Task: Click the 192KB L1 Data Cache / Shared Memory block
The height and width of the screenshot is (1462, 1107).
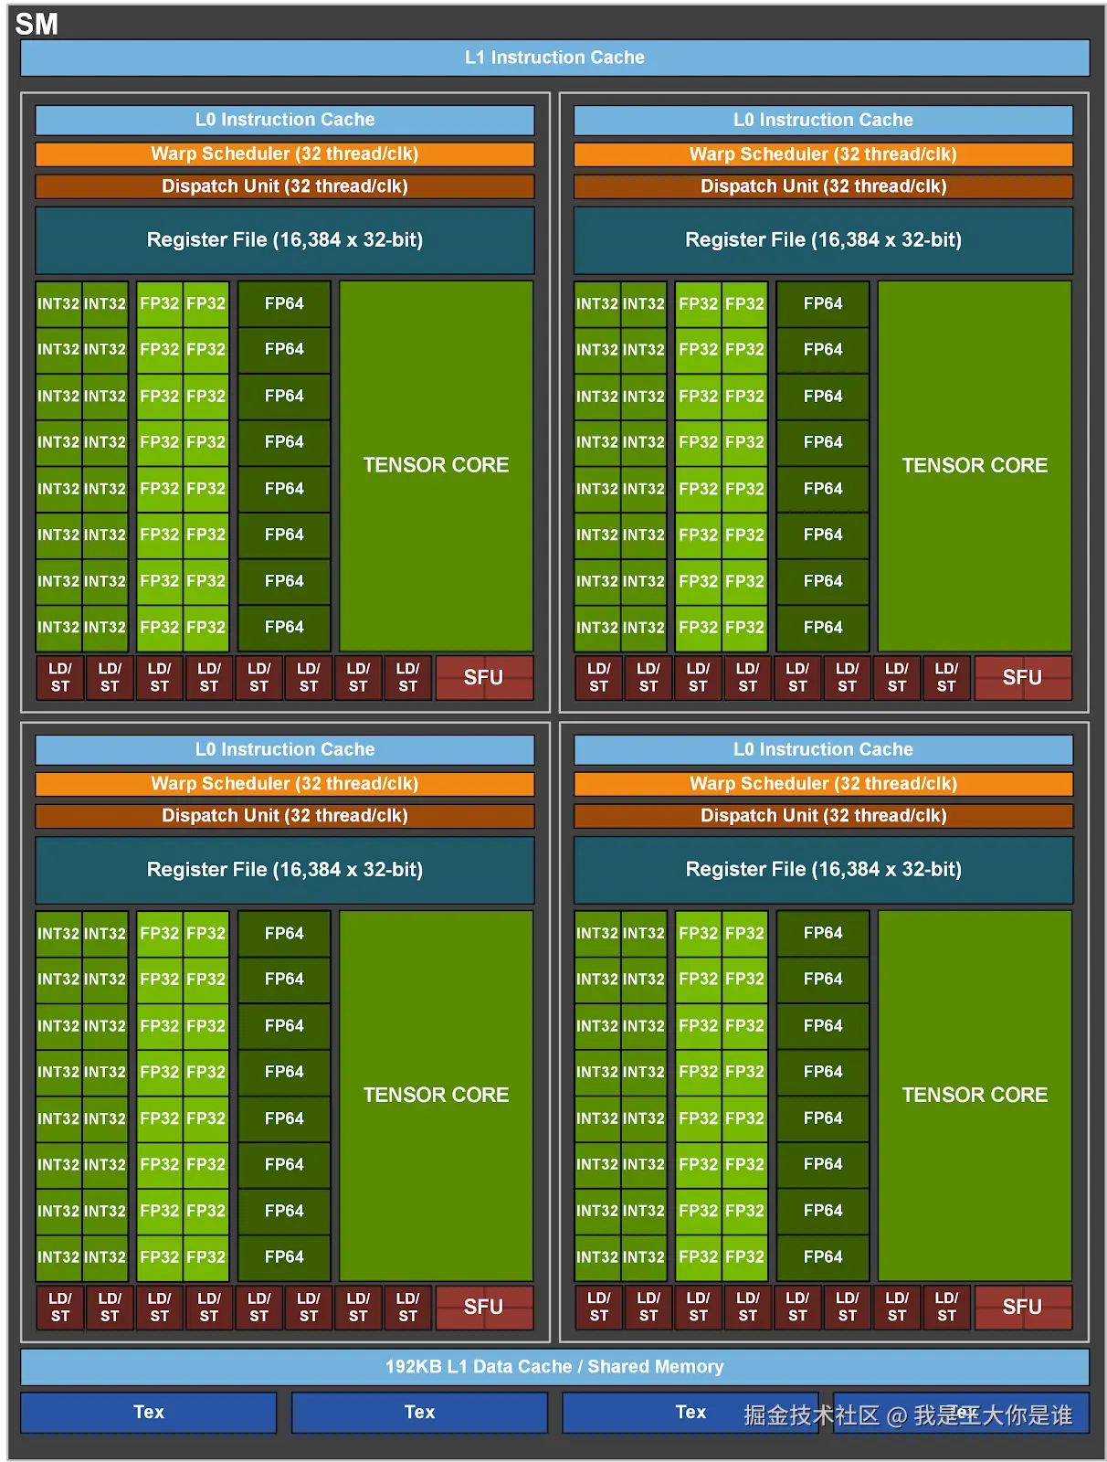Action: click(554, 1367)
